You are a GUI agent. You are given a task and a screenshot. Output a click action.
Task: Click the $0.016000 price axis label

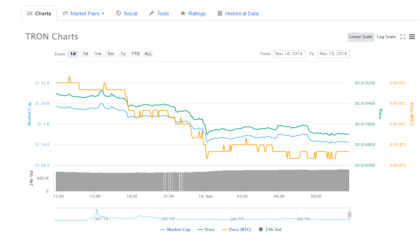point(365,165)
